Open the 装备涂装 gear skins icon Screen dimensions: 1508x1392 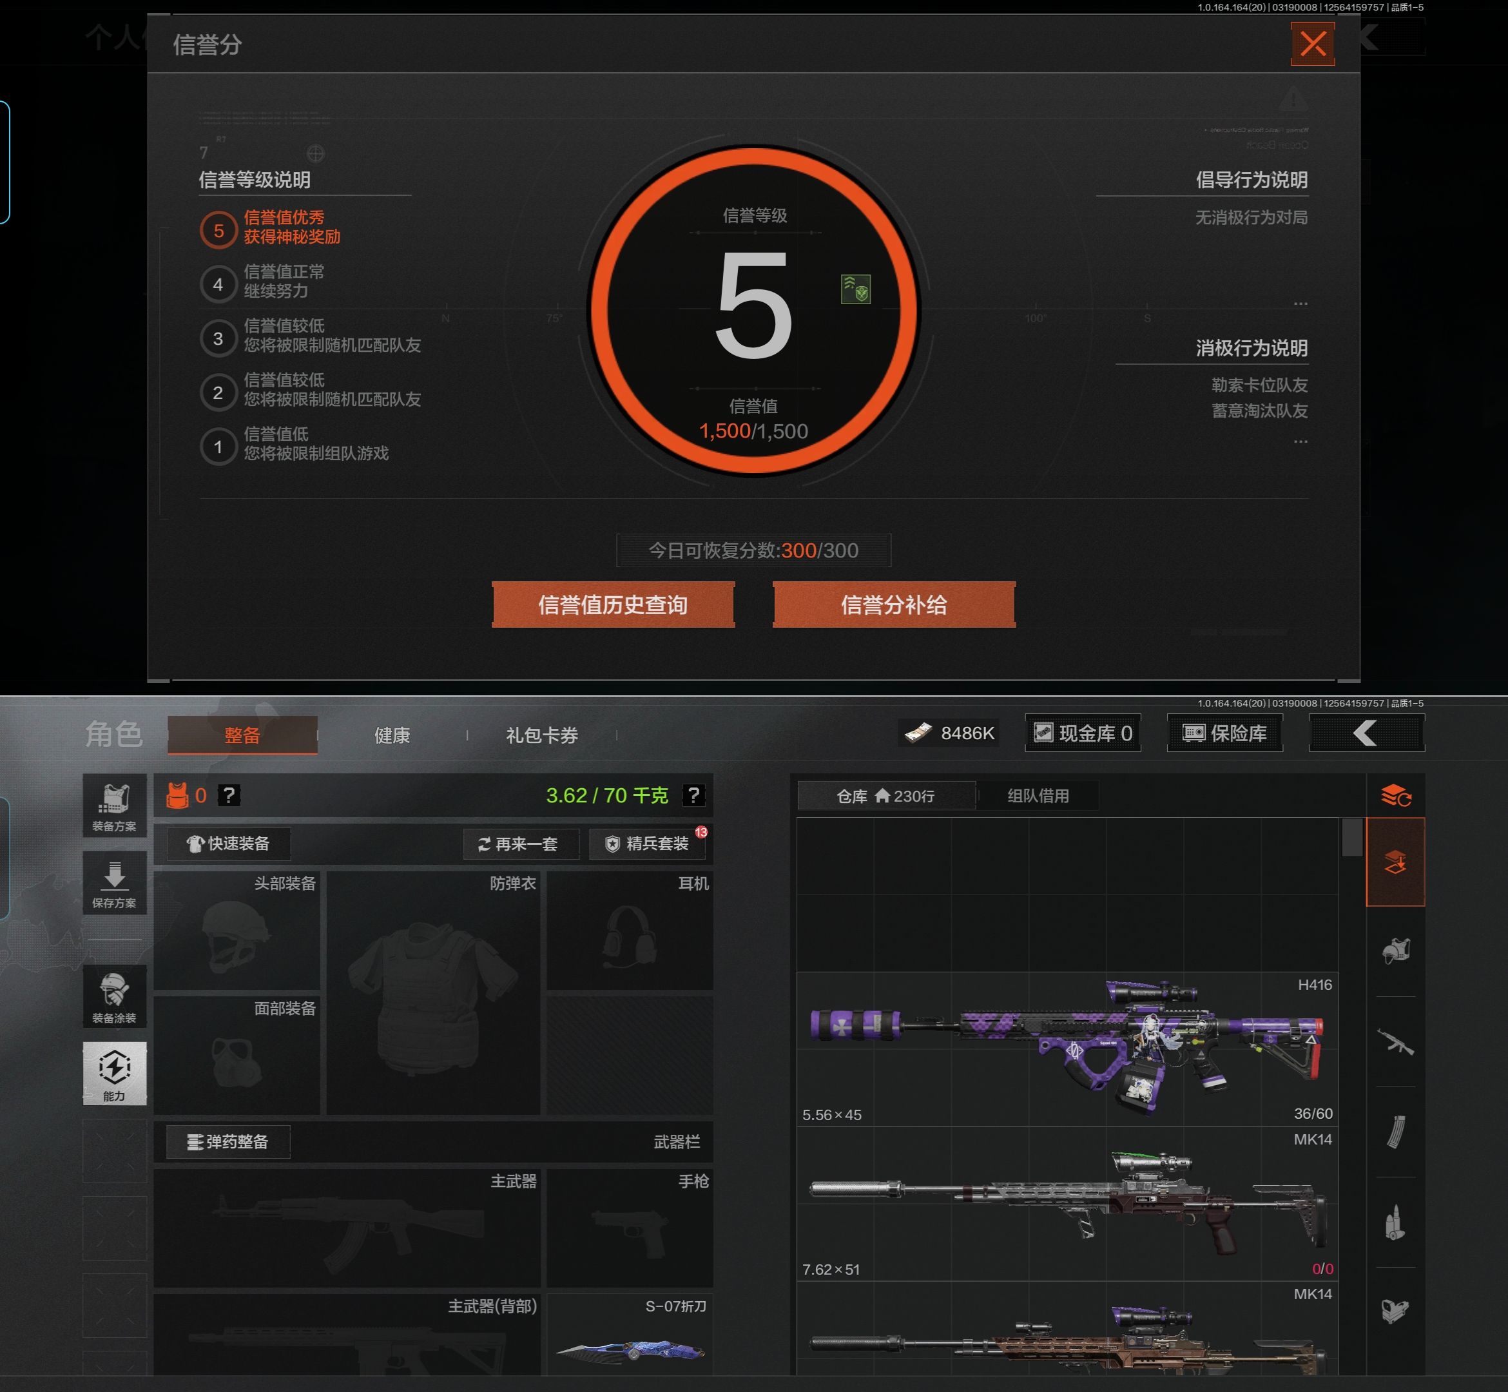(115, 996)
